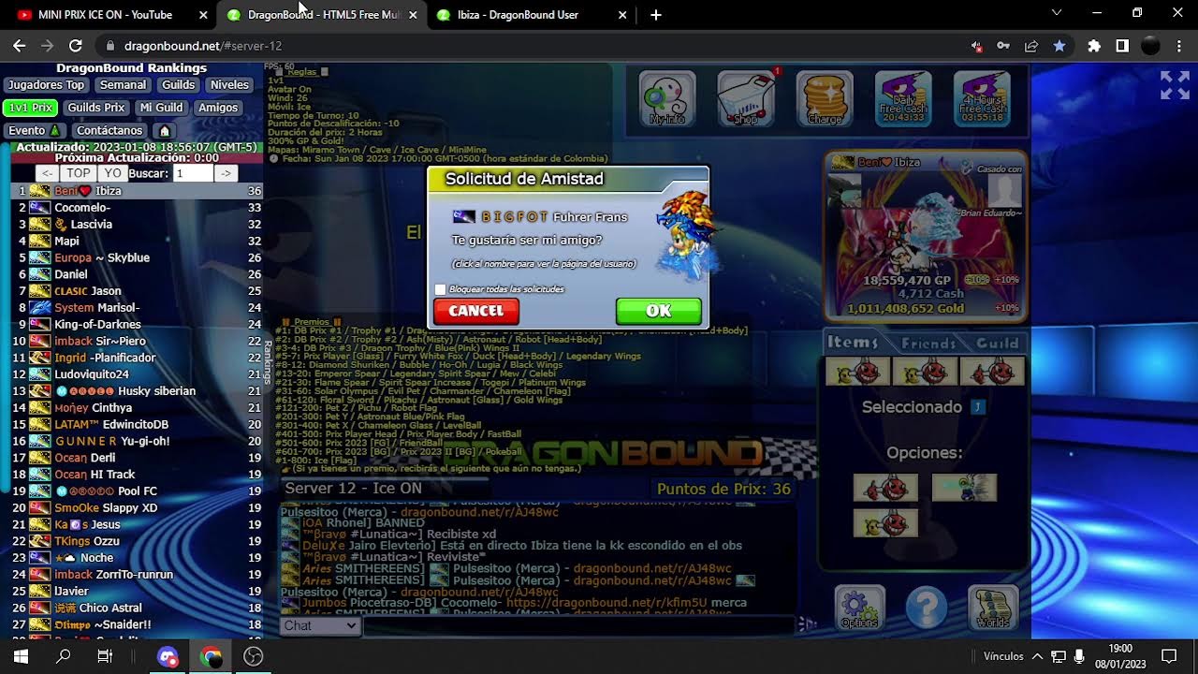Click the browser address bar URL
The height and width of the screenshot is (674, 1198).
click(203, 45)
